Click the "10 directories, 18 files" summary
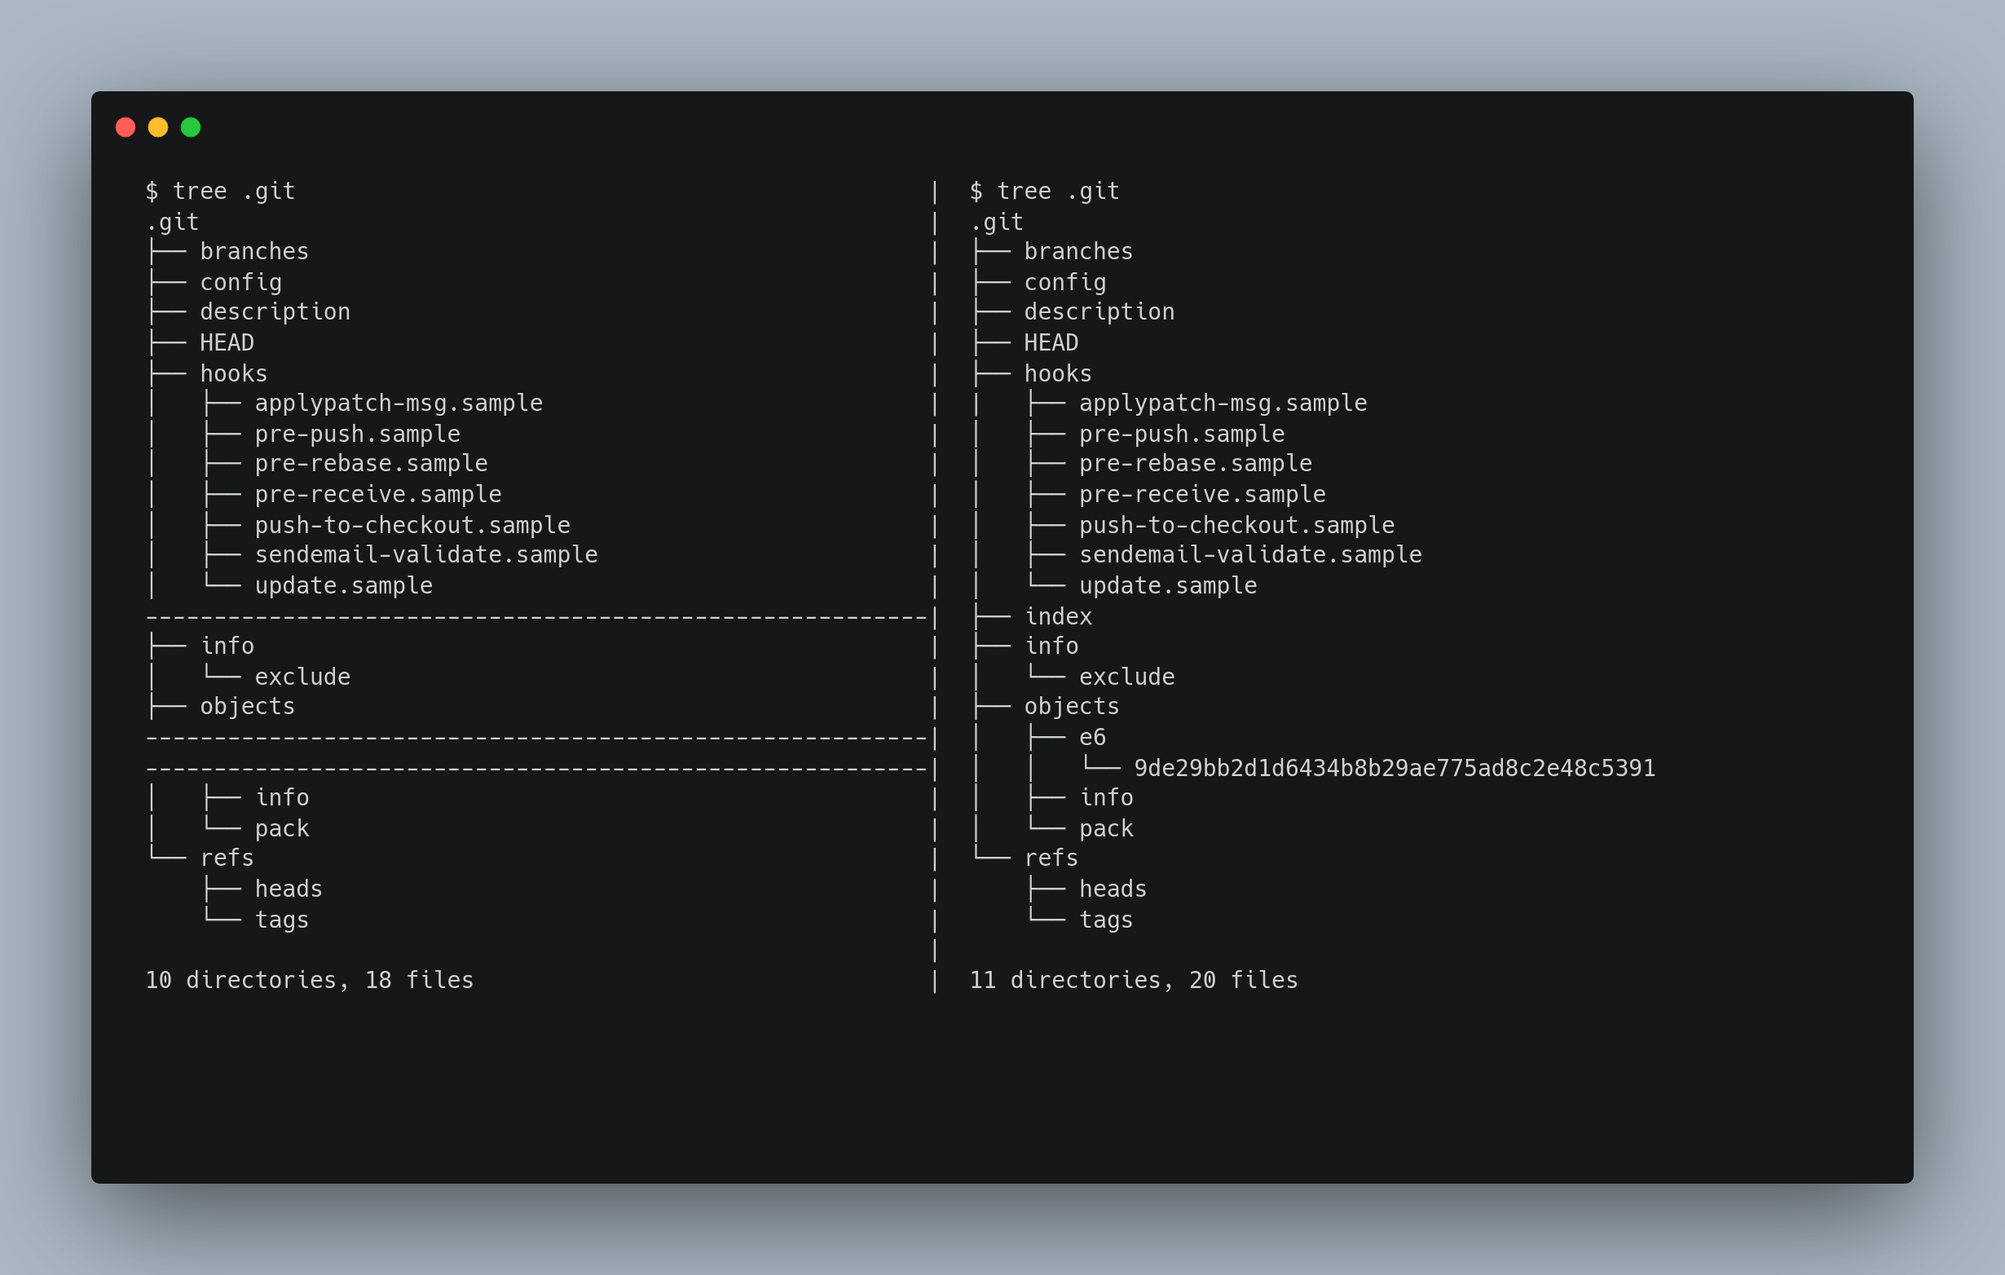Image resolution: width=2005 pixels, height=1275 pixels. pyautogui.click(x=309, y=980)
